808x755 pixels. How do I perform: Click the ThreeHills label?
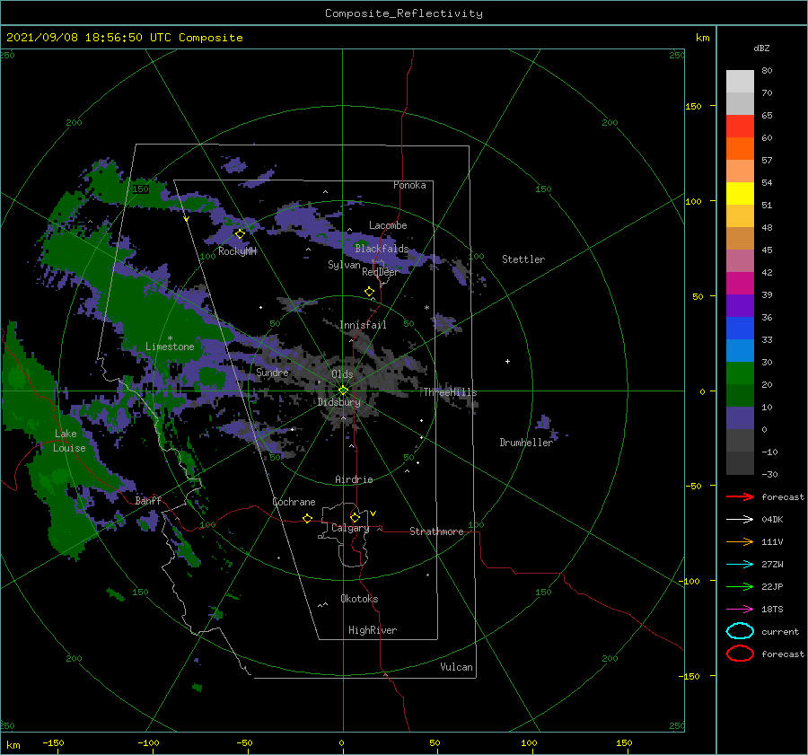click(450, 392)
